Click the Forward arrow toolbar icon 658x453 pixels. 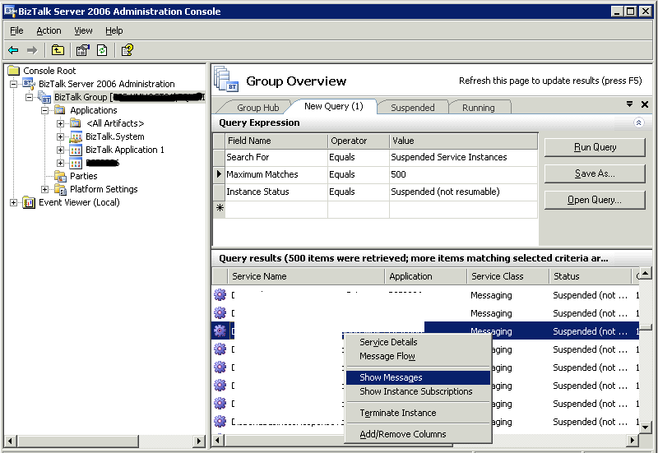tap(32, 50)
